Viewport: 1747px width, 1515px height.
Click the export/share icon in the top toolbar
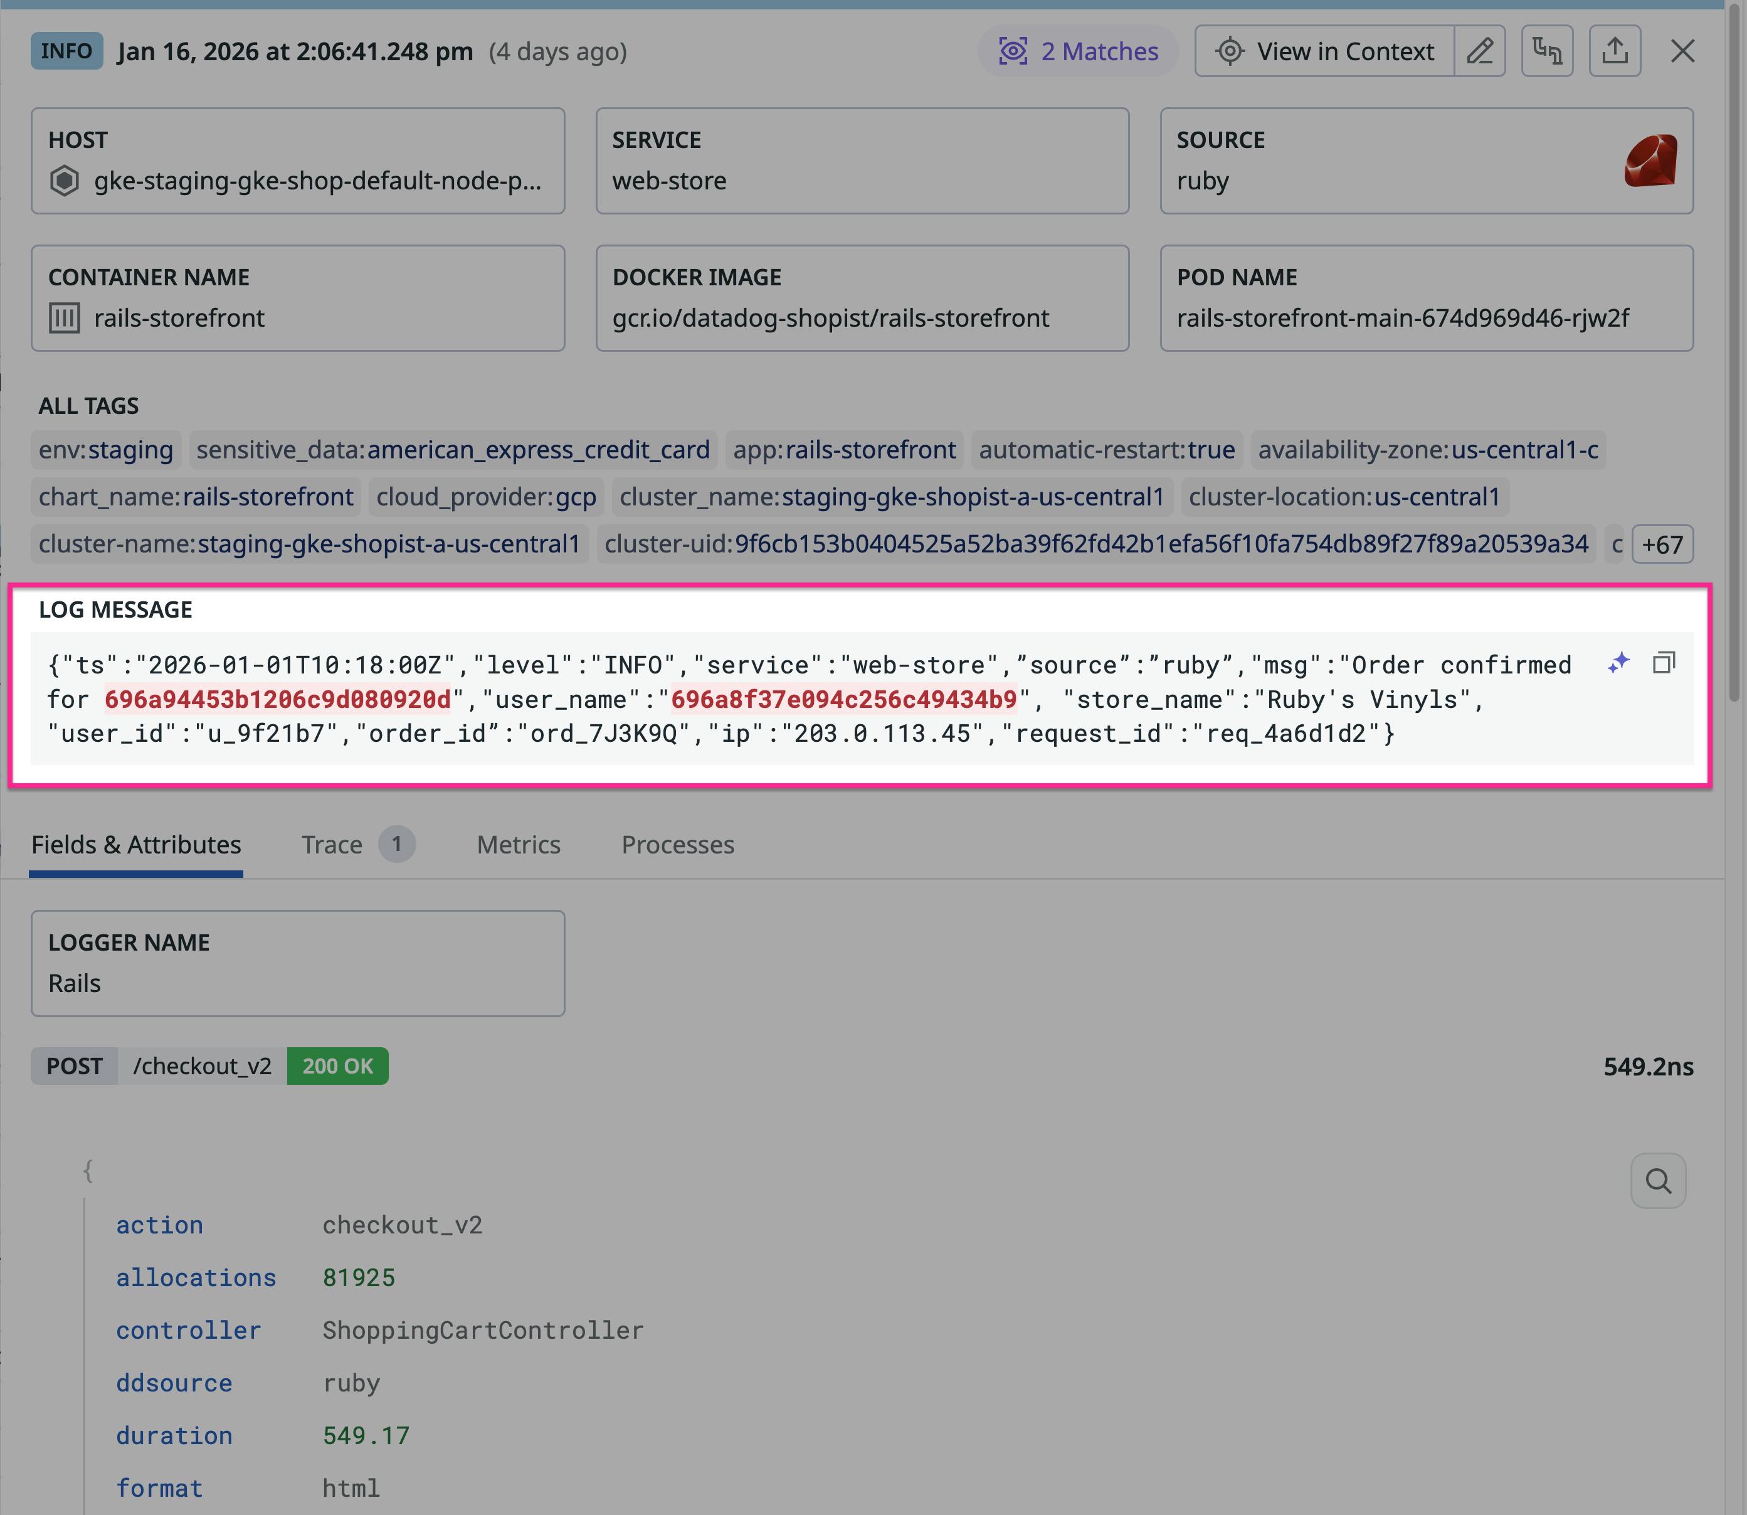1615,51
